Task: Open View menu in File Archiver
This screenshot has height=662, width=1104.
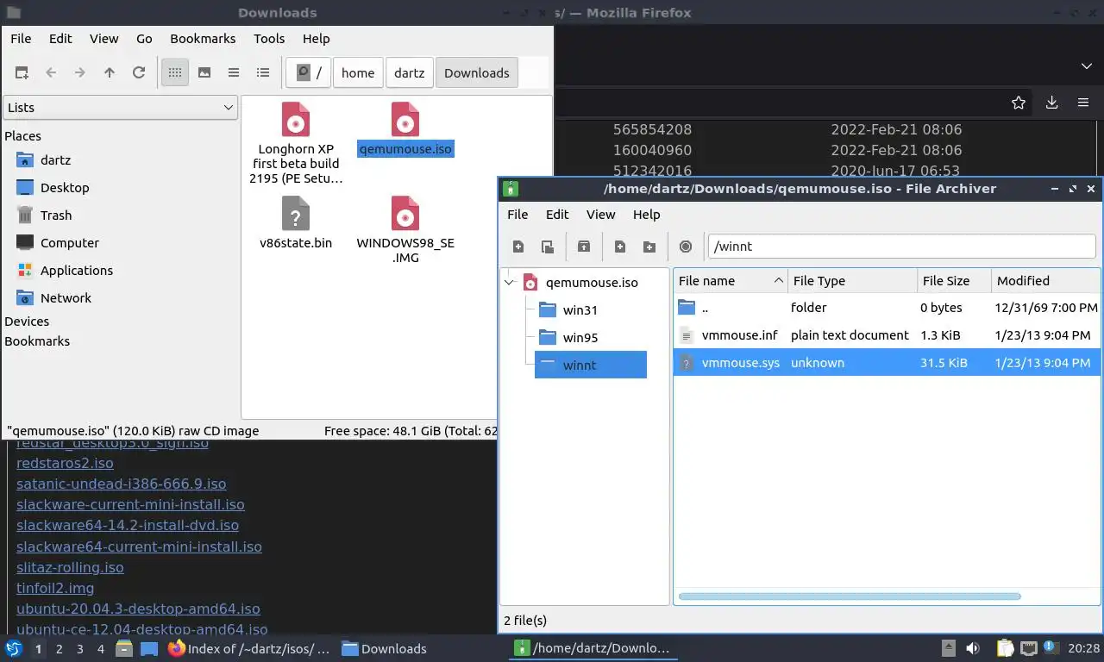Action: (601, 215)
